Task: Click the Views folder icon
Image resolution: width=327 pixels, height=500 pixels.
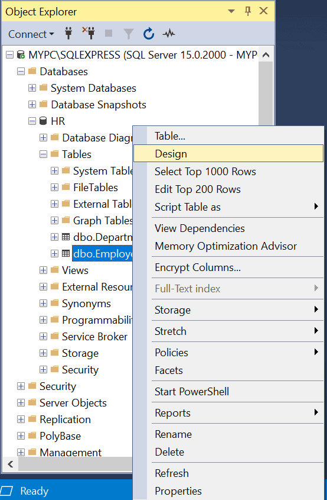Action: (x=54, y=270)
